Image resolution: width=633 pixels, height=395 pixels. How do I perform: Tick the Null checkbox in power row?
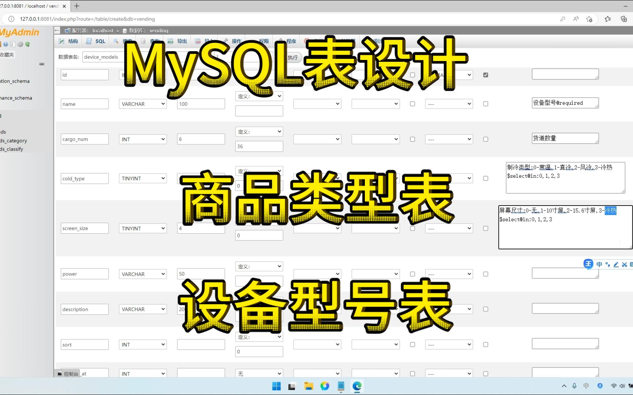click(412, 274)
